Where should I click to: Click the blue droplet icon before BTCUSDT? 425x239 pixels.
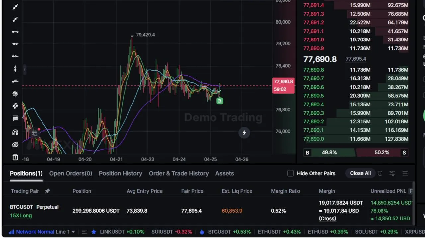(x=202, y=232)
